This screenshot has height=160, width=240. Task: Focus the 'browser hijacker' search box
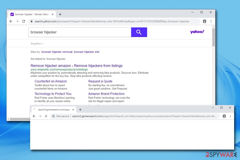pos(80,32)
